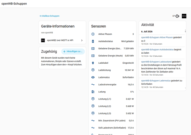Click the Geladene Energie (Ges... counter icon
Viewport: 191px width, 135px height.
(x=93, y=49)
